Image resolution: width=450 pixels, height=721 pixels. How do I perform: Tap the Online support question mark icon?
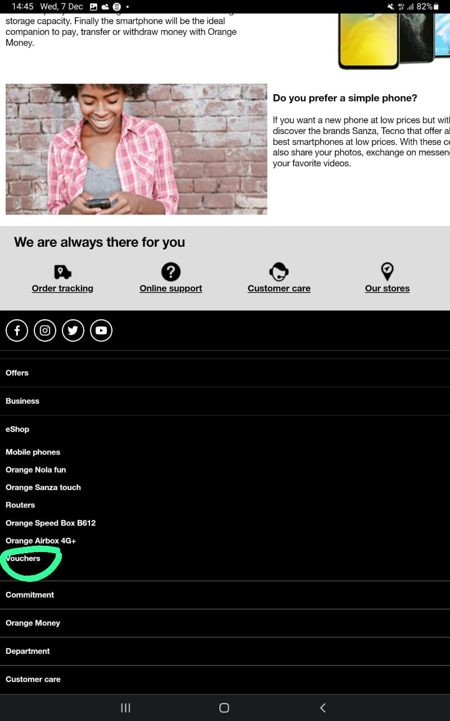[171, 272]
